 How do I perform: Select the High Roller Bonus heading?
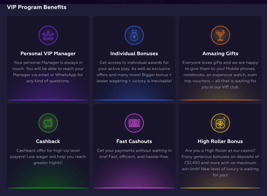220,142
